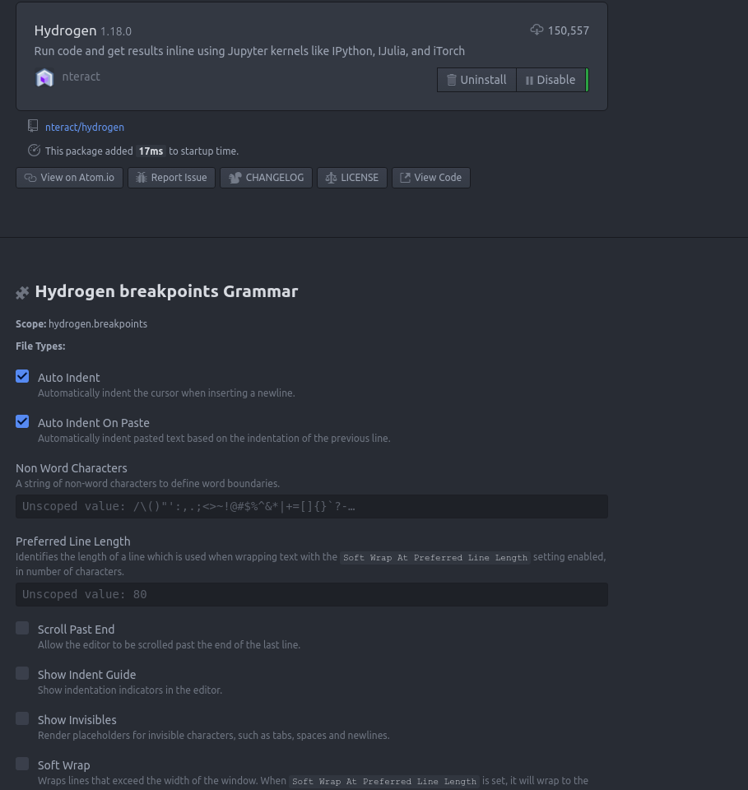Click the Preferred Line Length value field
This screenshot has width=748, height=790.
(312, 594)
